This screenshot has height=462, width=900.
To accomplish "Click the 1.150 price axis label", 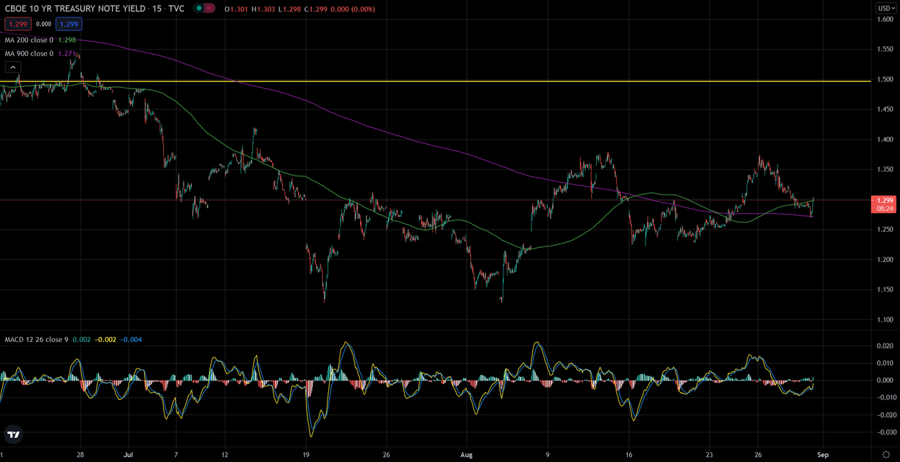I will coord(885,290).
